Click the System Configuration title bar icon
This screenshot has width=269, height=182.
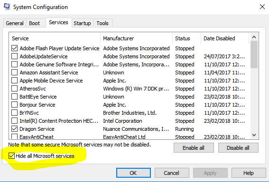(x=7, y=7)
